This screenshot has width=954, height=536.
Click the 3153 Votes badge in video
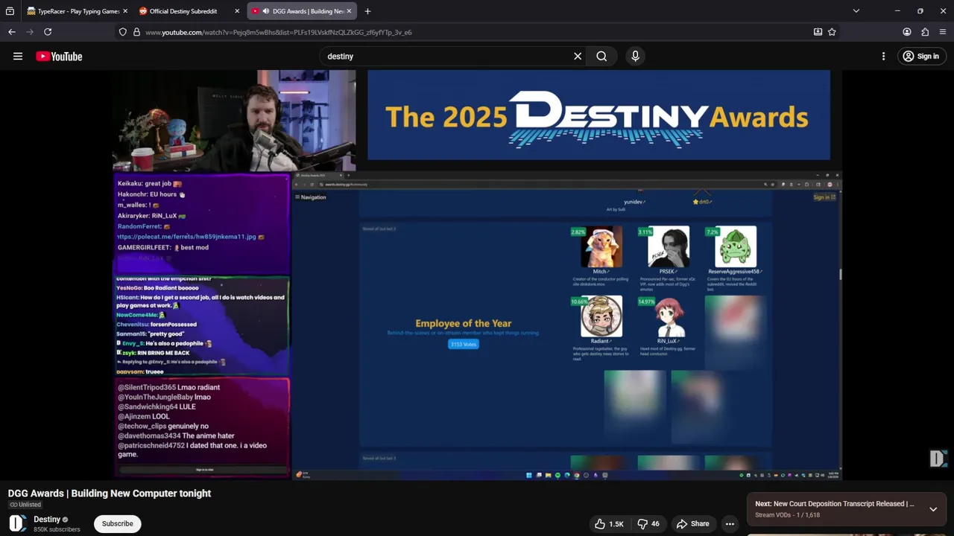pos(464,344)
